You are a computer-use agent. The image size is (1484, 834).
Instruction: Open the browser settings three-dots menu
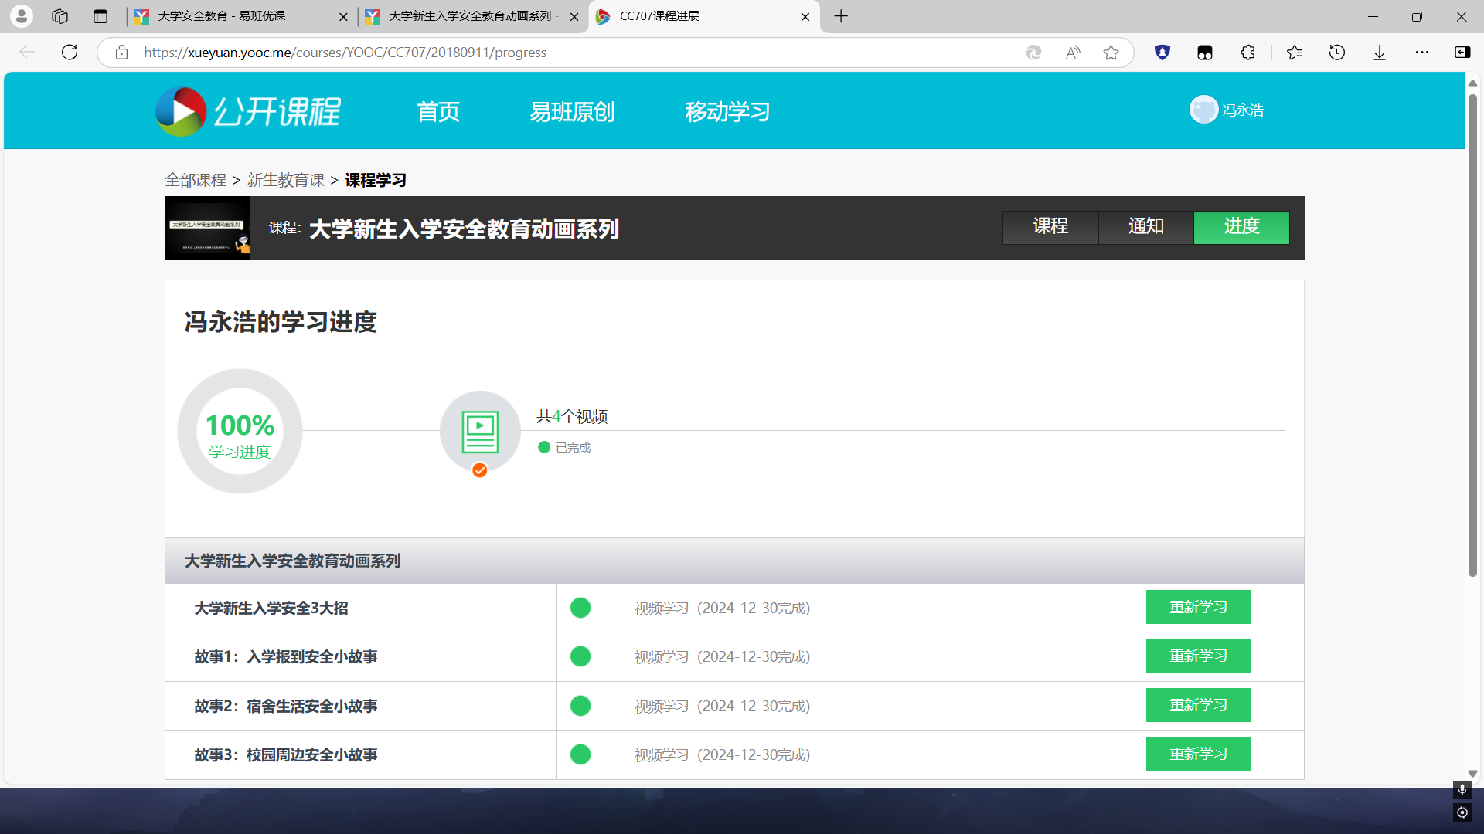[1422, 53]
